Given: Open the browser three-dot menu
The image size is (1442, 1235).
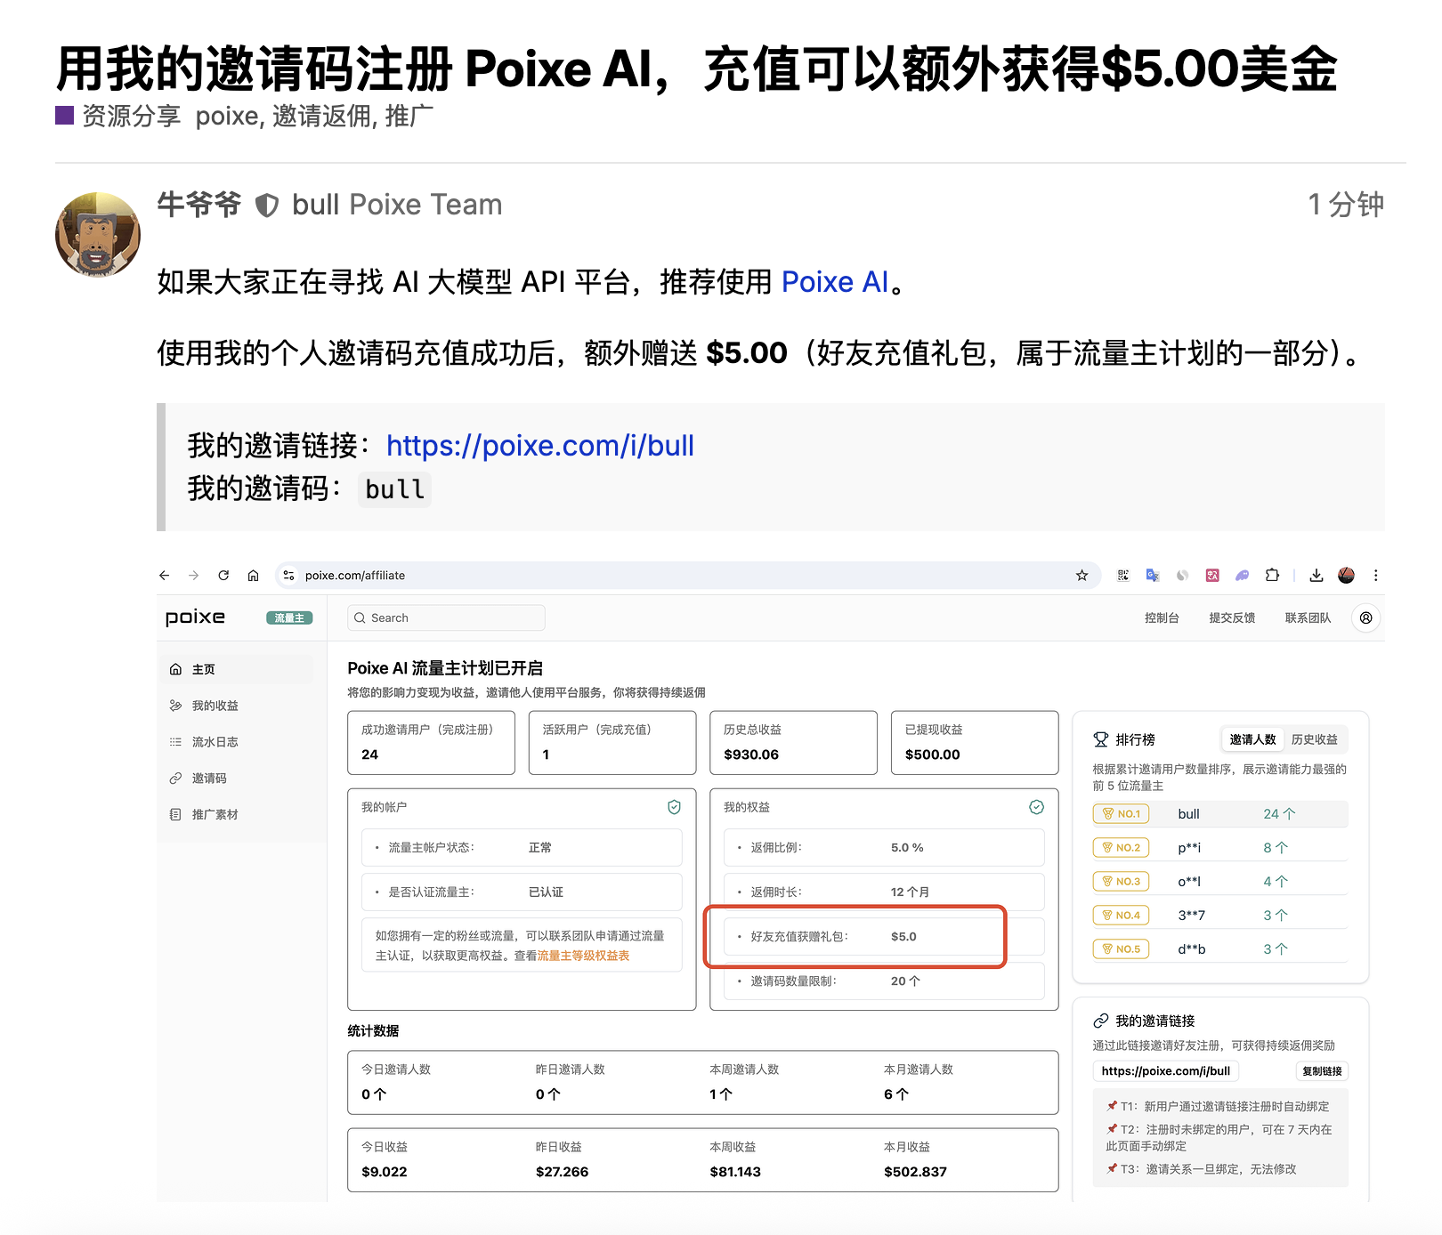Looking at the screenshot, I should pyautogui.click(x=1375, y=576).
